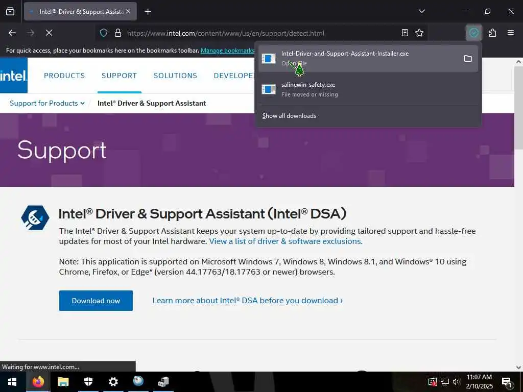Click Show all downloads
Screen dimensions: 523x392
(289, 116)
